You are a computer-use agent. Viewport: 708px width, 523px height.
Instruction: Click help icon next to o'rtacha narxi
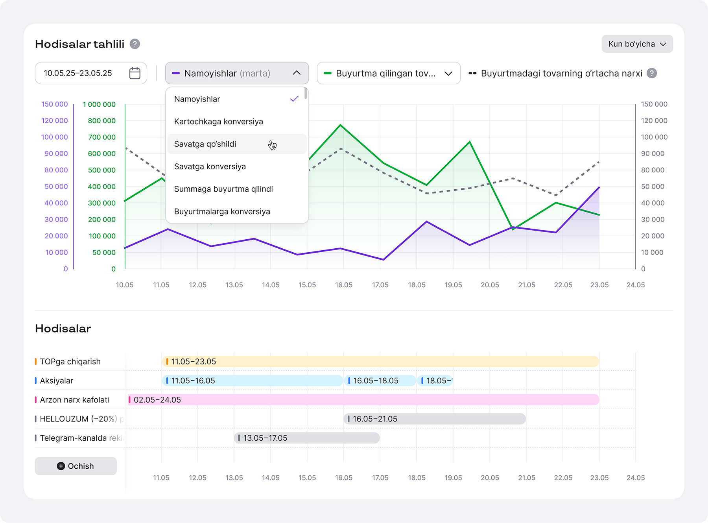[x=652, y=73]
